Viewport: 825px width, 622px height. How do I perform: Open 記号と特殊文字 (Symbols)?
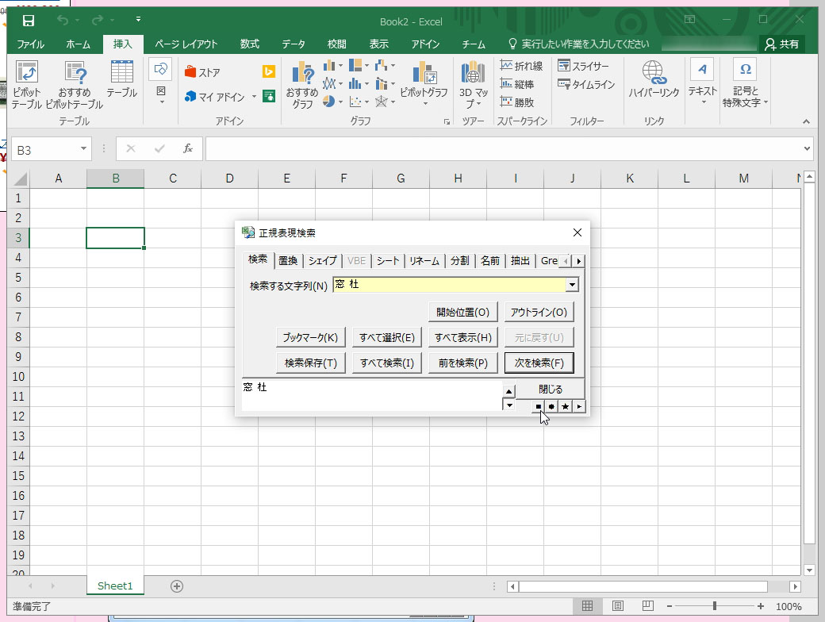tap(744, 83)
